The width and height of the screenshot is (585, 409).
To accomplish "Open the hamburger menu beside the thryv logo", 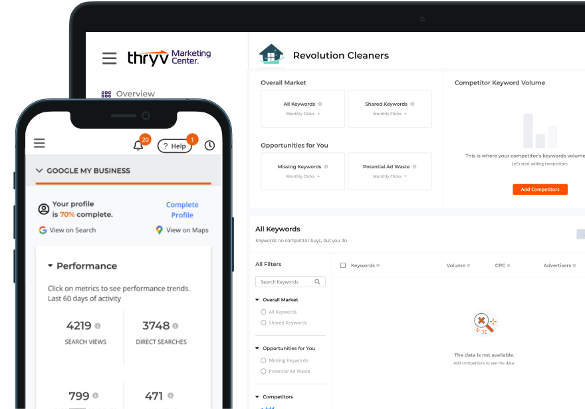I will [109, 59].
